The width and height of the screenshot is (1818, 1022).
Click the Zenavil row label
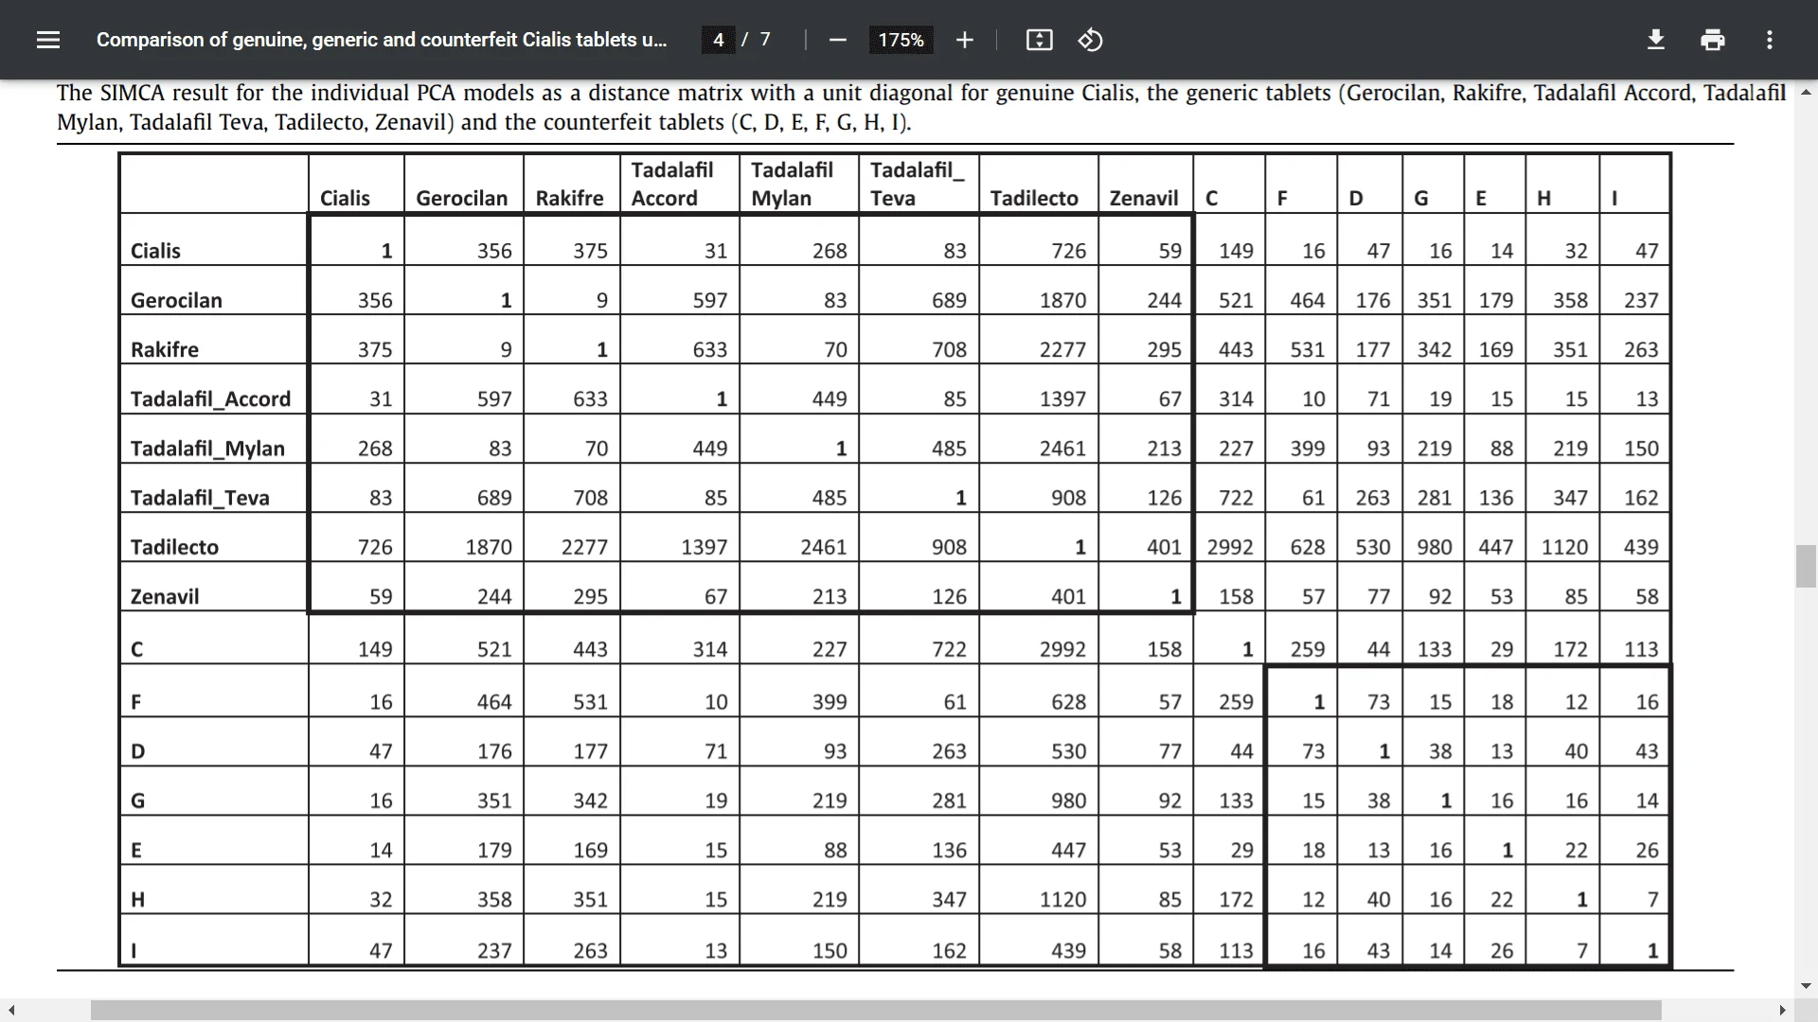(165, 596)
